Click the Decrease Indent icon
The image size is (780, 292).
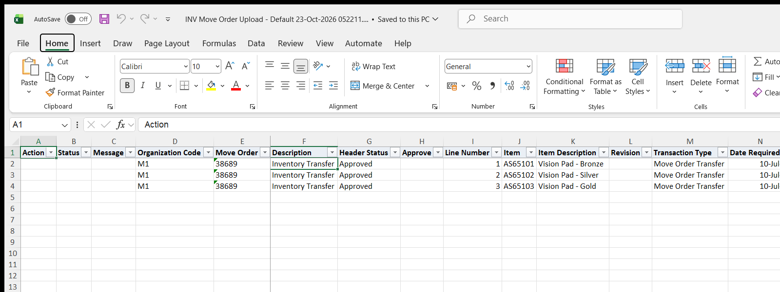(x=318, y=86)
